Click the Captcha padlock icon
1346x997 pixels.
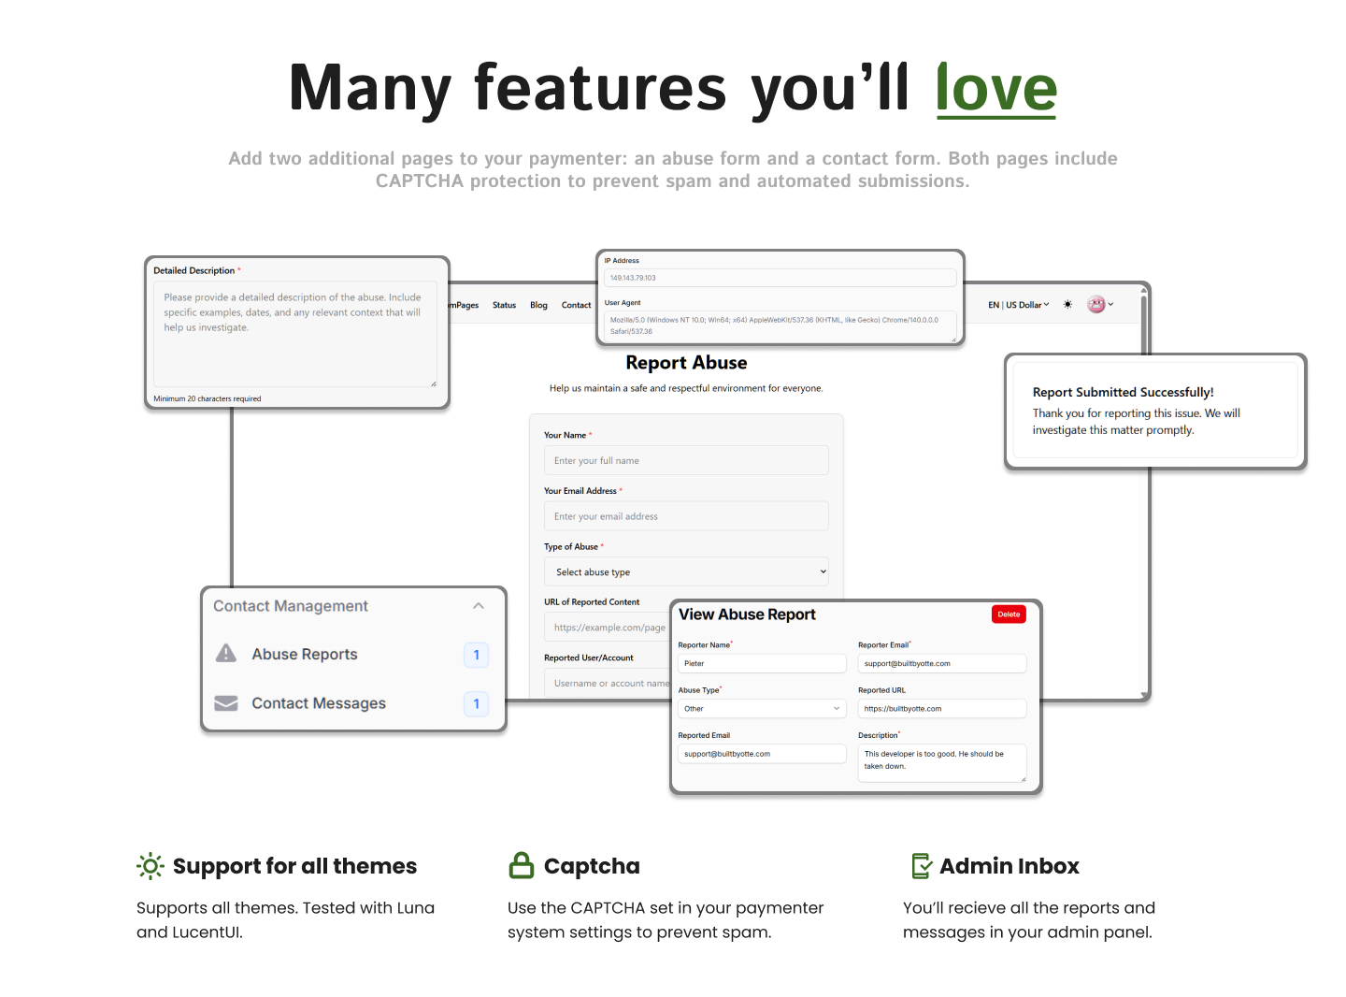[x=521, y=866]
